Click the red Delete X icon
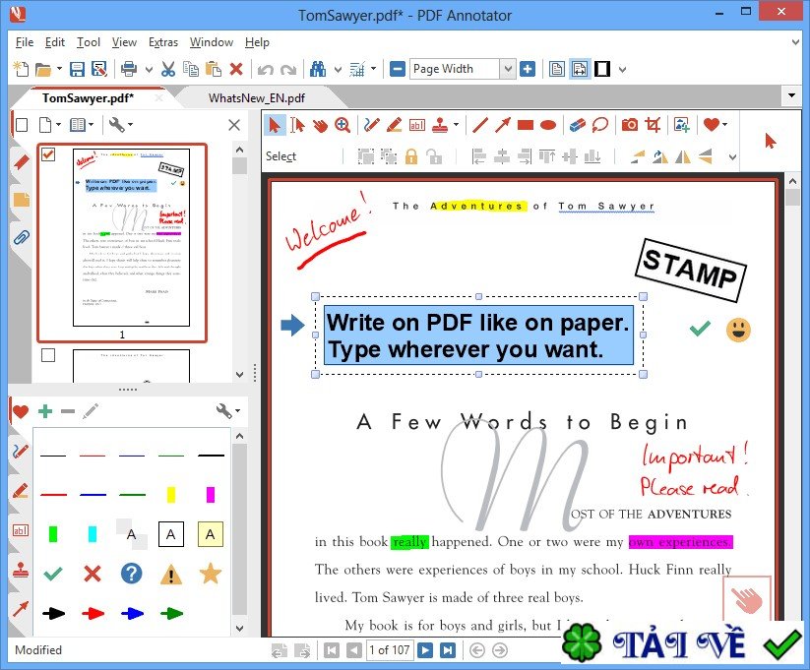Image resolution: width=810 pixels, height=670 pixels. pos(236,69)
